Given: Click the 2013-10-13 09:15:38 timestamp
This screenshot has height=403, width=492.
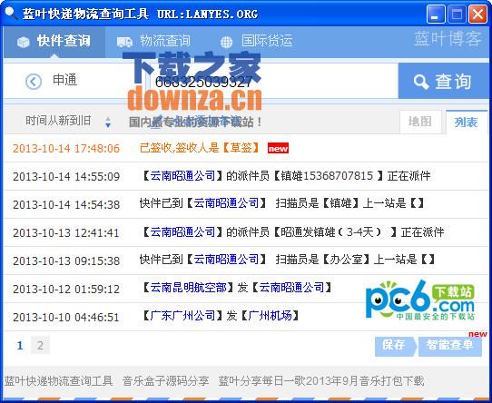Looking at the screenshot, I should coord(66,261).
